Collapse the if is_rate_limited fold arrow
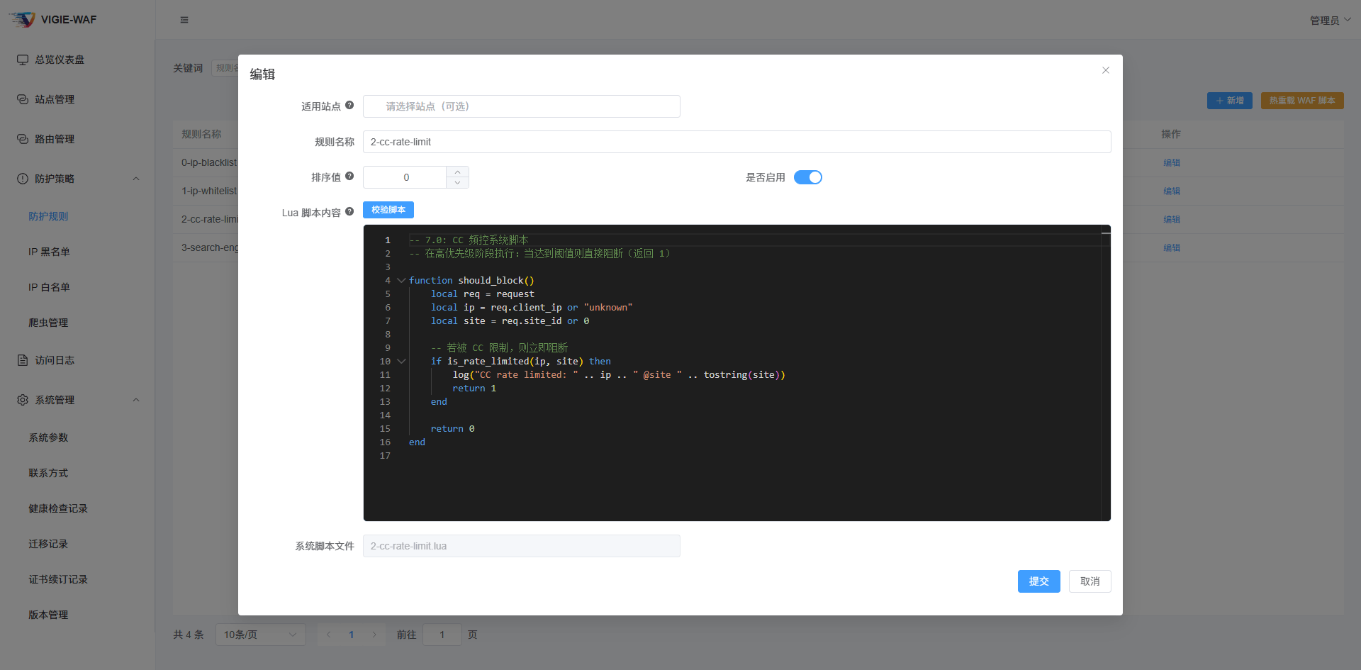Image resolution: width=1361 pixels, height=670 pixels. tap(401, 362)
